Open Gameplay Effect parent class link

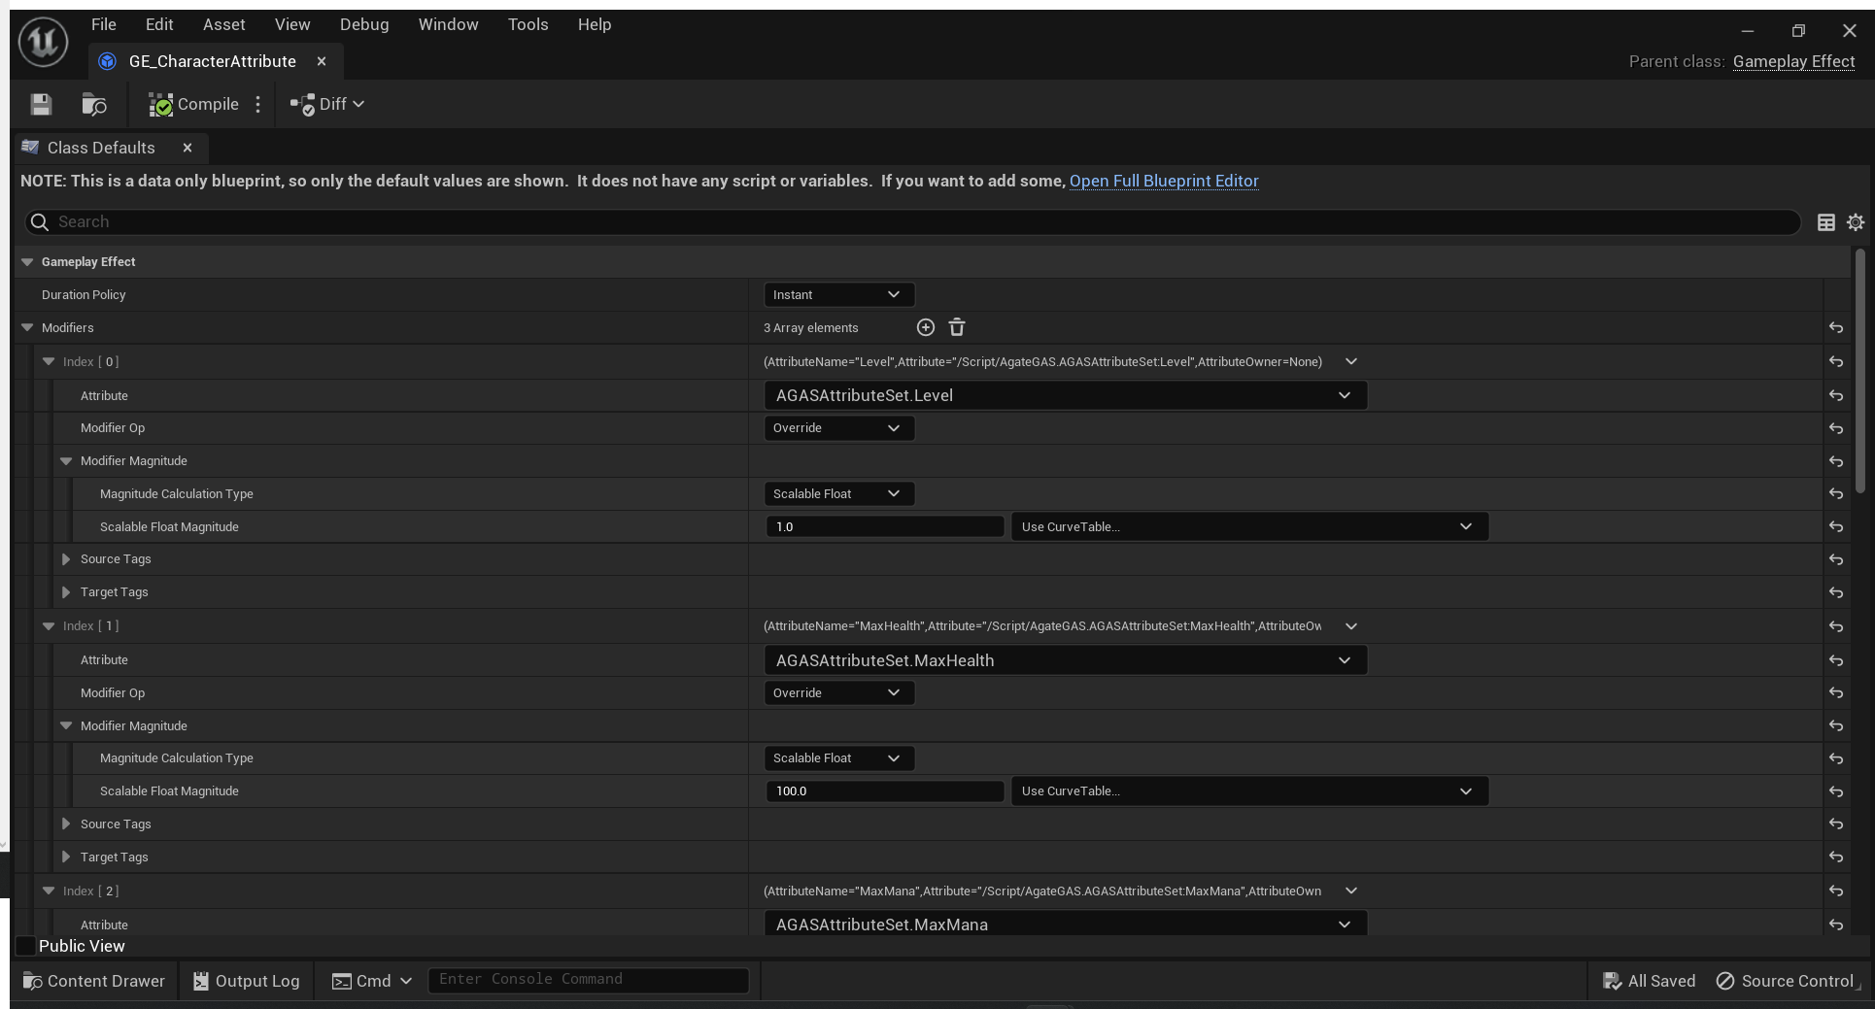coord(1793,61)
